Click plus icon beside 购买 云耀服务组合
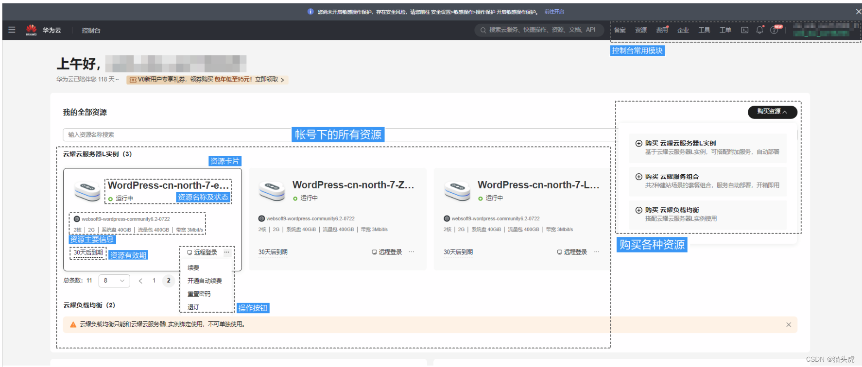The height and width of the screenshot is (367, 862). pyautogui.click(x=639, y=177)
